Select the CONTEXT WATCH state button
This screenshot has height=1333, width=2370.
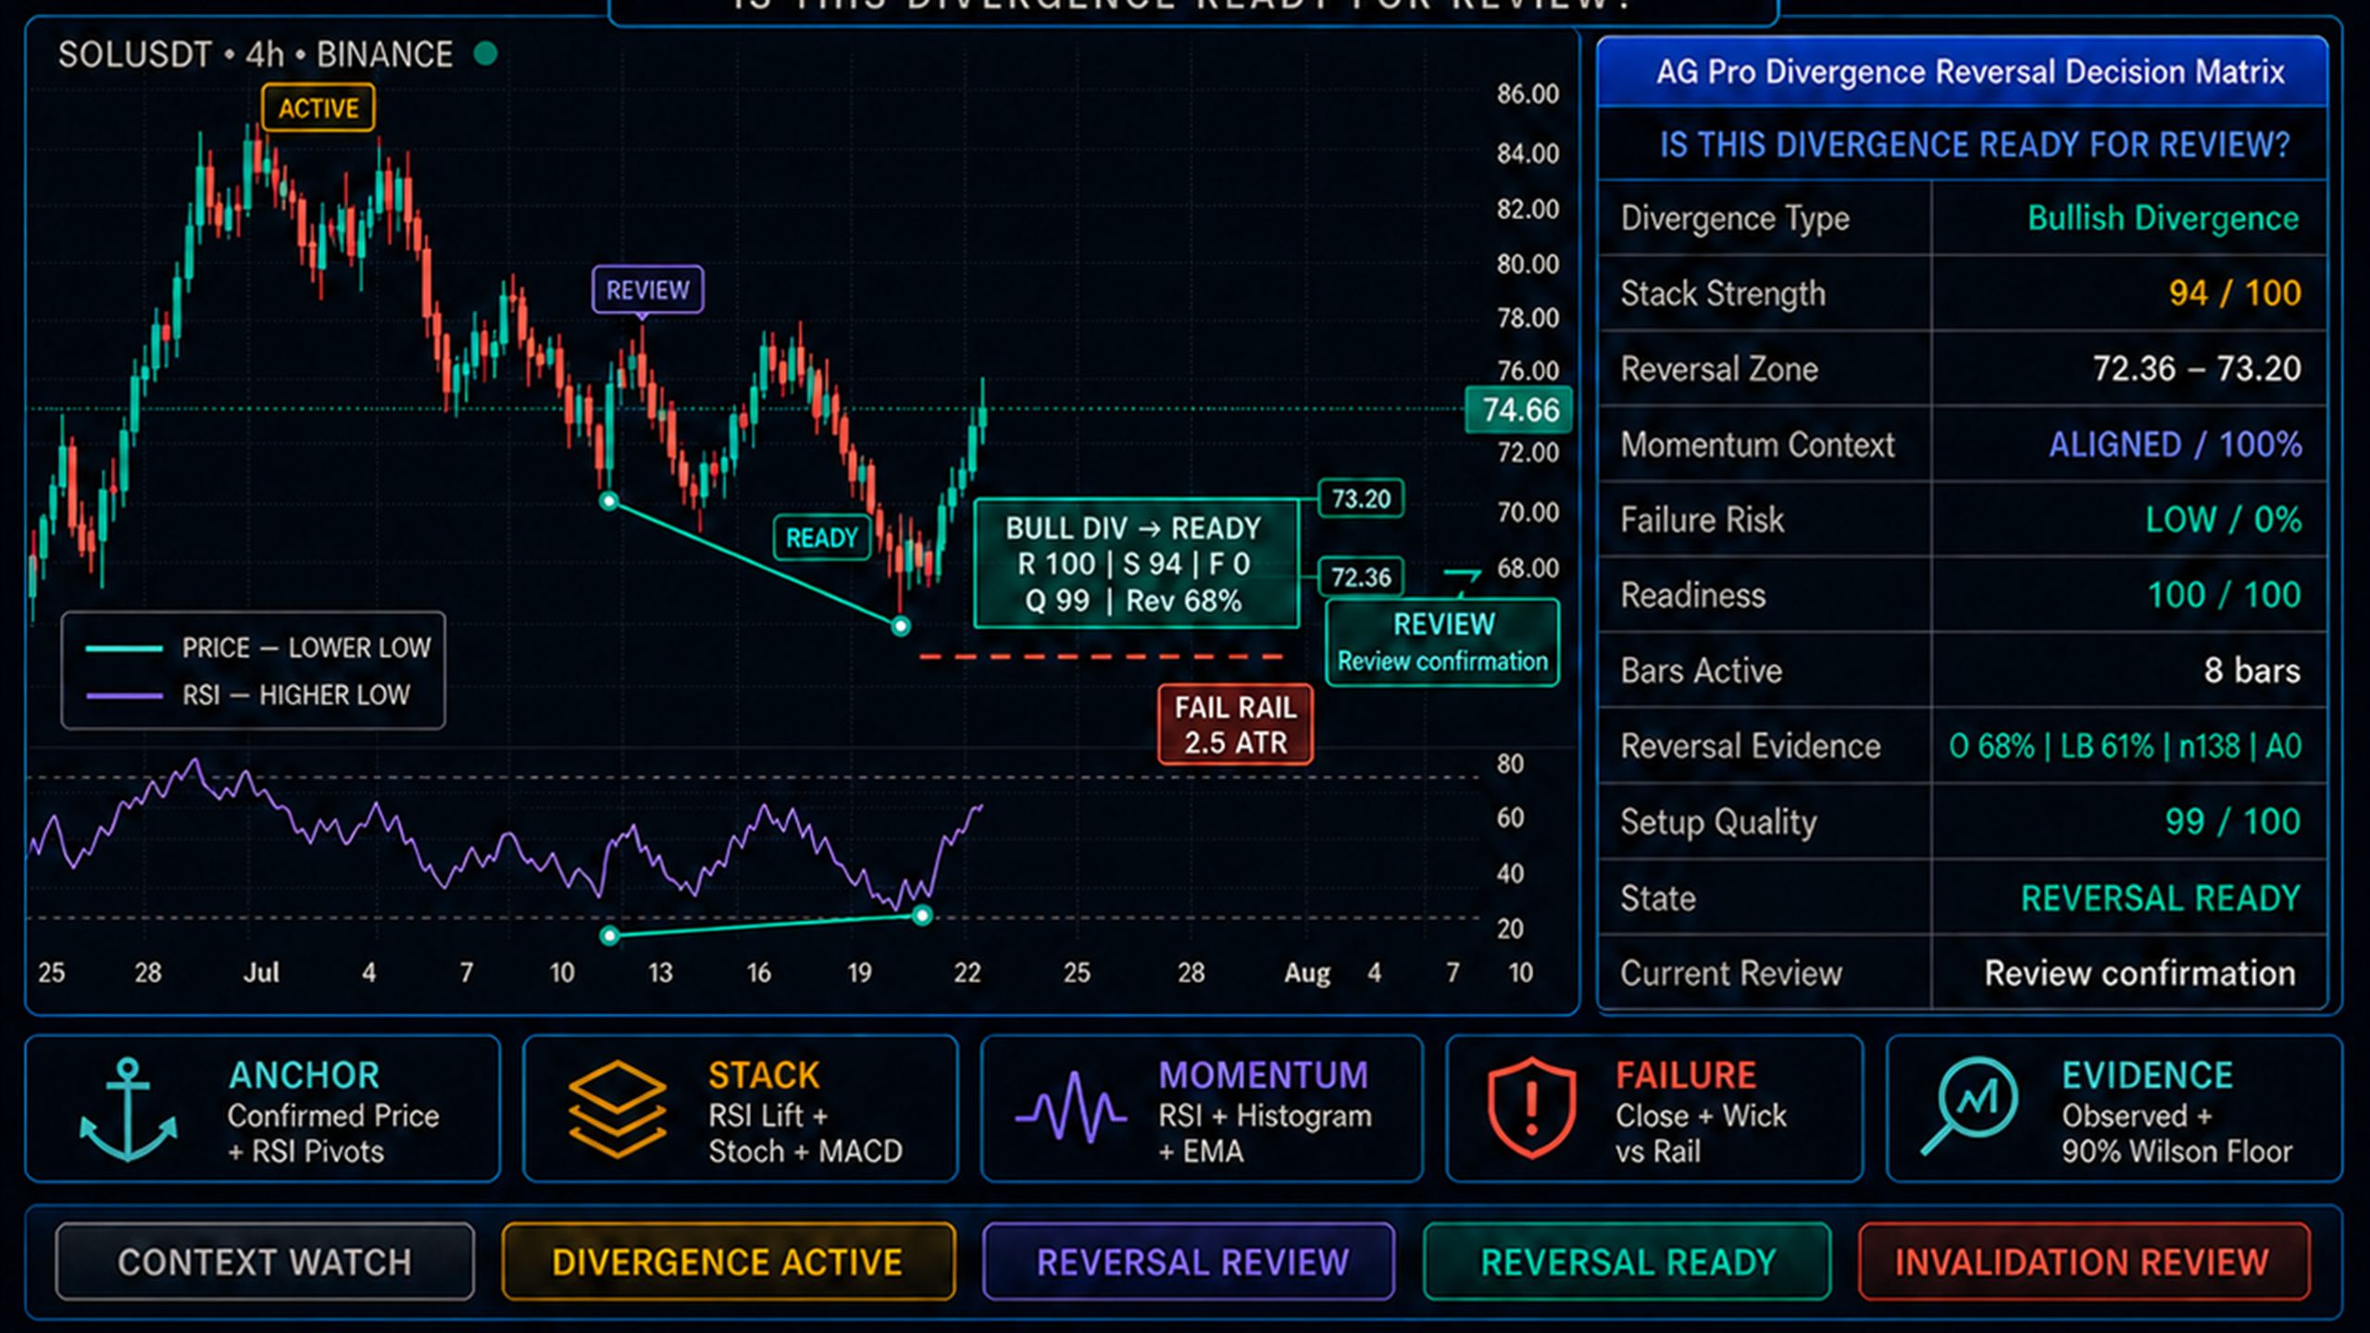click(265, 1263)
